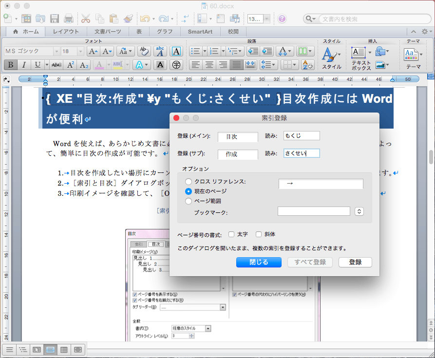435x358 pixels.
Task: Decrease paragraph indent
Action: point(253,51)
